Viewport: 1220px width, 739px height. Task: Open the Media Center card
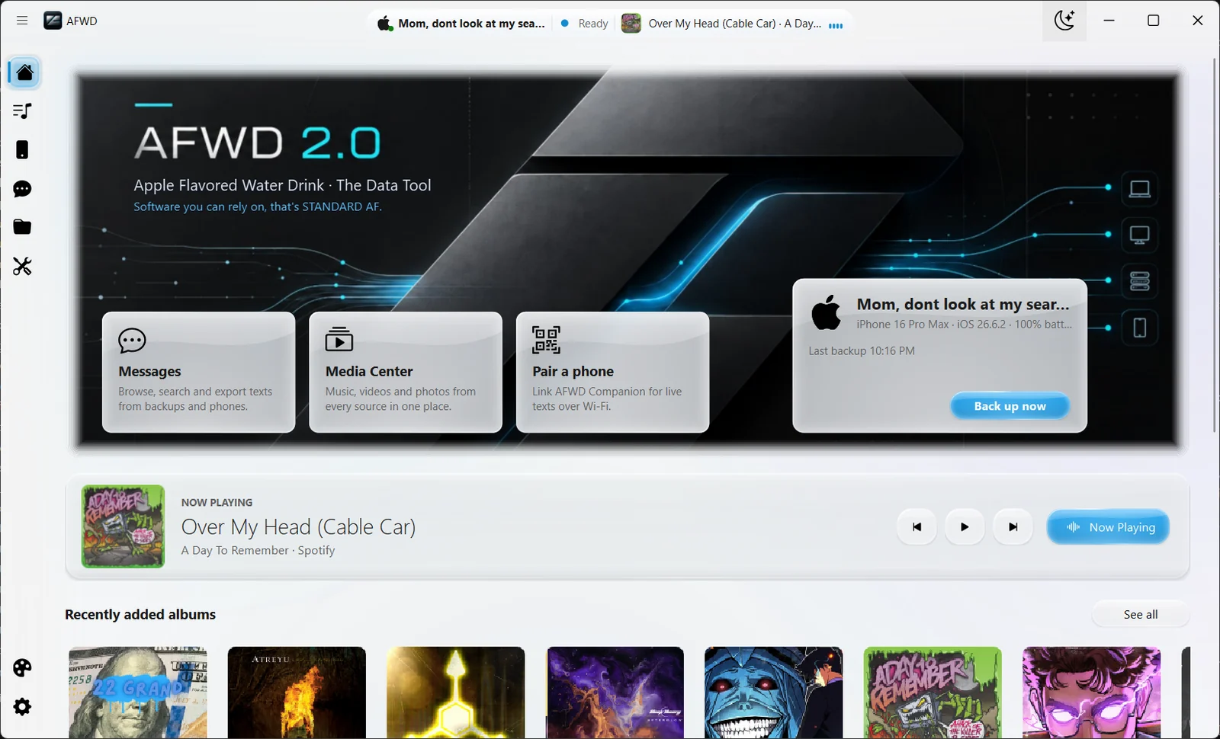(406, 372)
